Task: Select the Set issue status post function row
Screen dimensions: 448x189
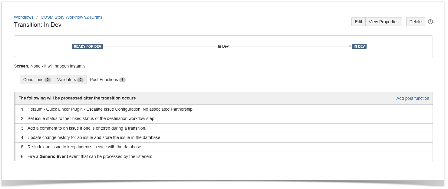Action: 91,118
